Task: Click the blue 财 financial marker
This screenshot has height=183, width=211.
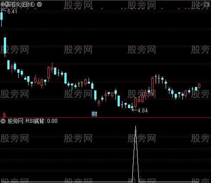Action: (94, 114)
